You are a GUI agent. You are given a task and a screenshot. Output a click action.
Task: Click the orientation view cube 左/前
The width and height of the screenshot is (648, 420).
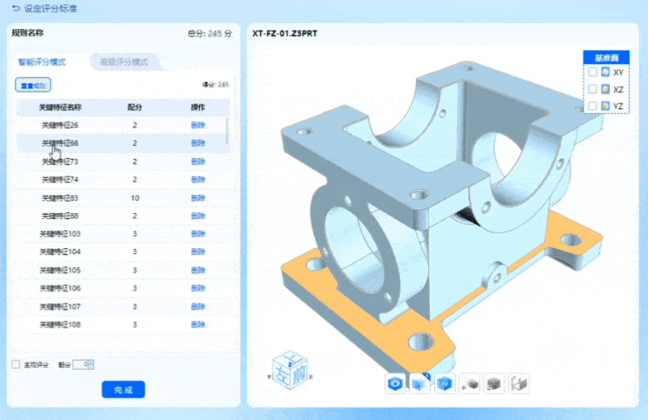(291, 371)
